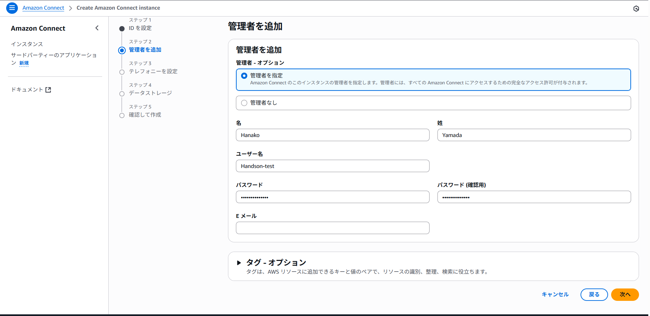Click the ステップ 3 テレフォニーを設定 step circle
The height and width of the screenshot is (316, 650).
(122, 72)
